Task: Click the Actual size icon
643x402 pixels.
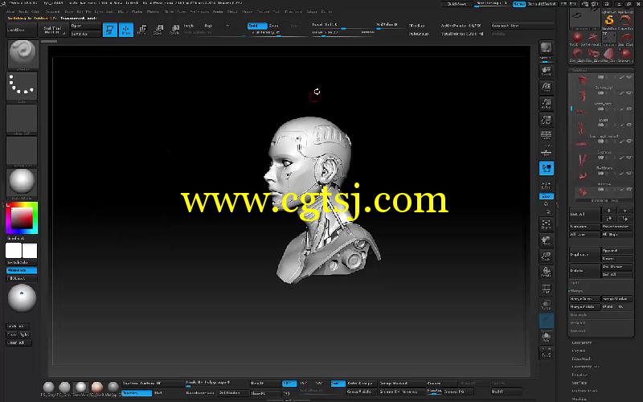Action: 546,103
